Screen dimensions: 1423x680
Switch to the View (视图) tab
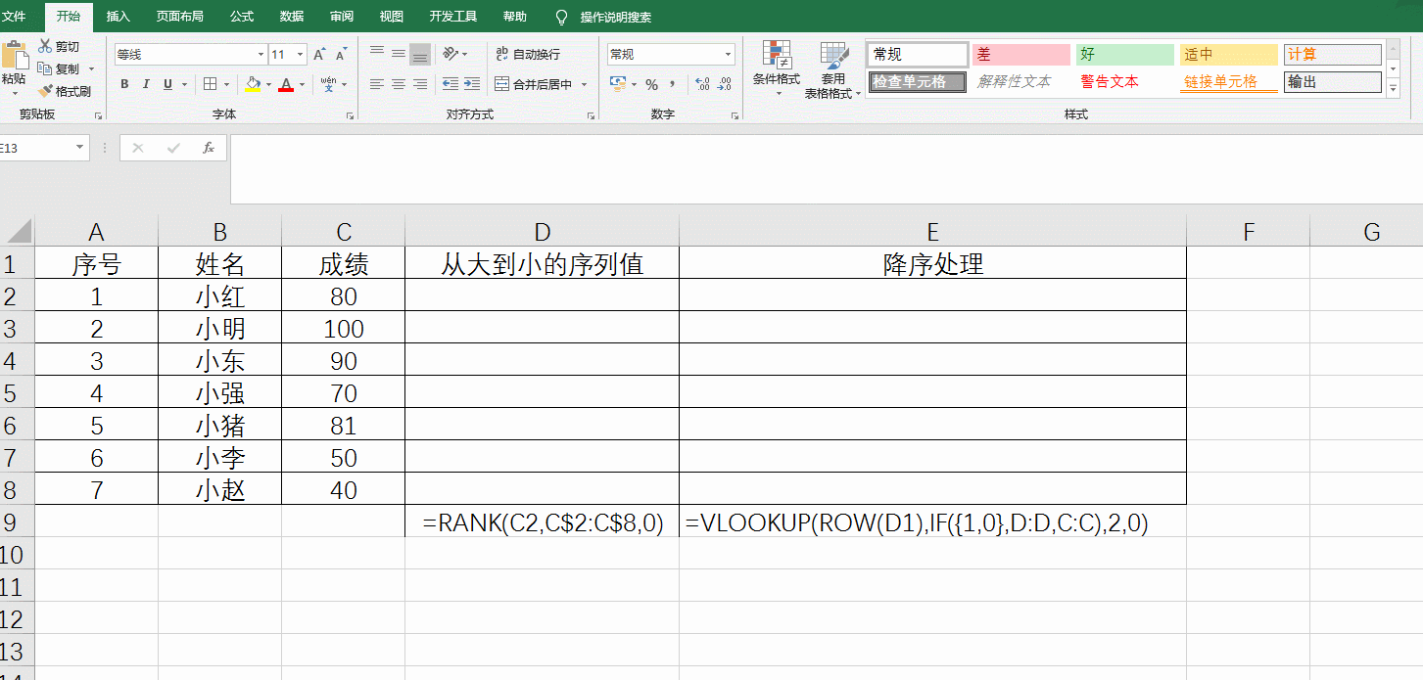click(392, 17)
